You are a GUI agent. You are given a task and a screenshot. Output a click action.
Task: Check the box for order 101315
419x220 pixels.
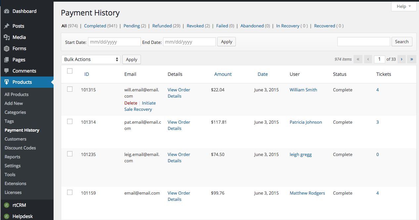70,89
